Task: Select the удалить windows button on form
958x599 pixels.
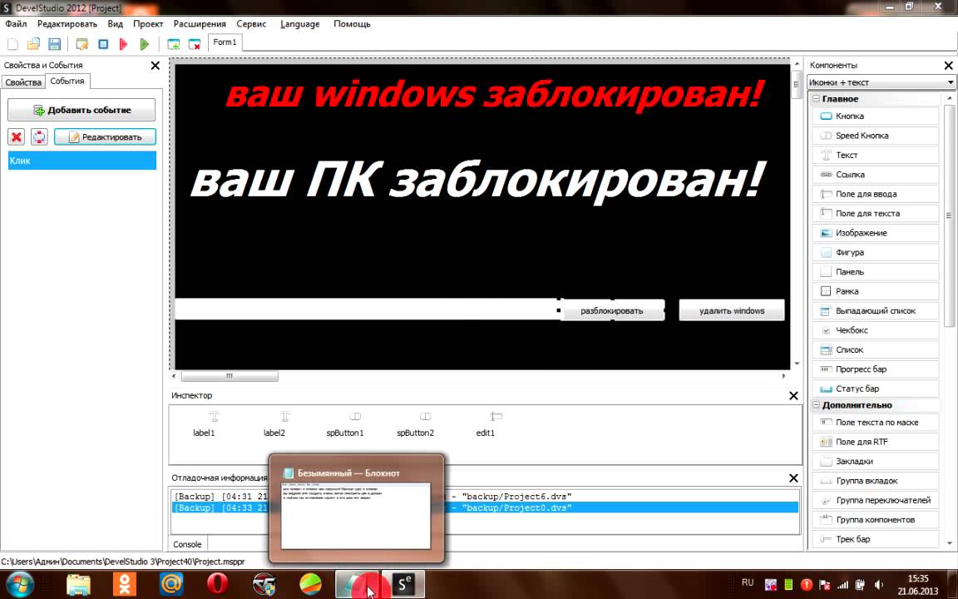Action: 732,310
